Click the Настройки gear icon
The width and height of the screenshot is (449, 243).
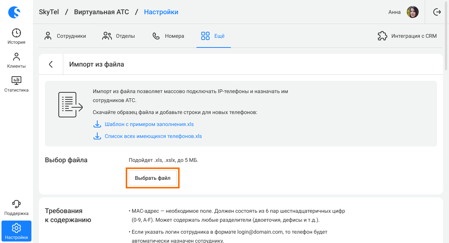(x=16, y=228)
